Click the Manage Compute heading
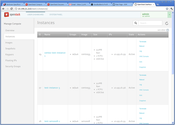 pos(13,24)
